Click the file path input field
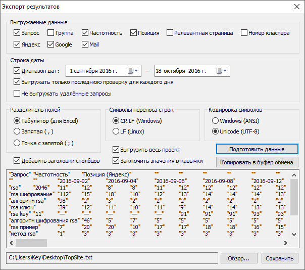 [112, 258]
